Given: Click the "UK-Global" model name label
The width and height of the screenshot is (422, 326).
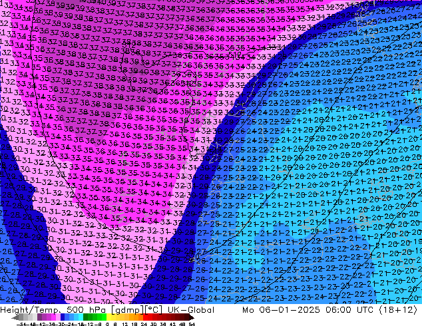Looking at the screenshot, I should pos(191,310).
